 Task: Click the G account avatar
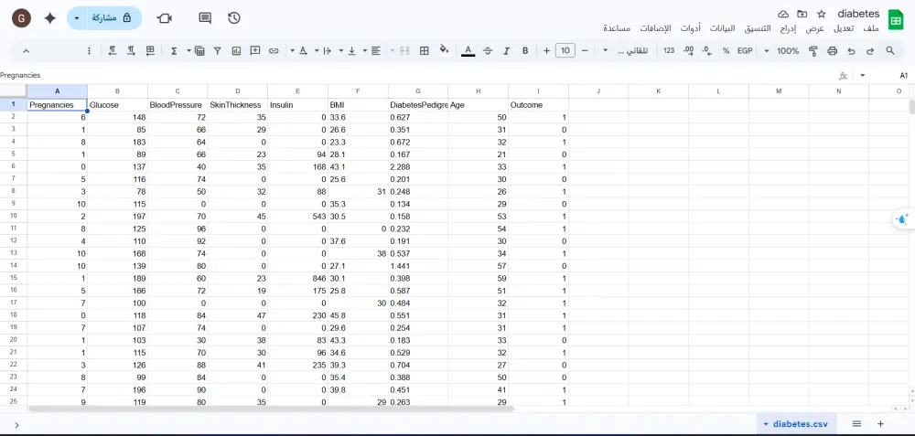pyautogui.click(x=22, y=18)
